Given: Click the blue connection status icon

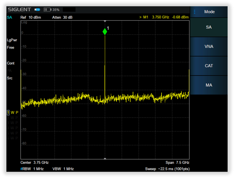Looking at the screenshot, I should pyautogui.click(x=37, y=10).
